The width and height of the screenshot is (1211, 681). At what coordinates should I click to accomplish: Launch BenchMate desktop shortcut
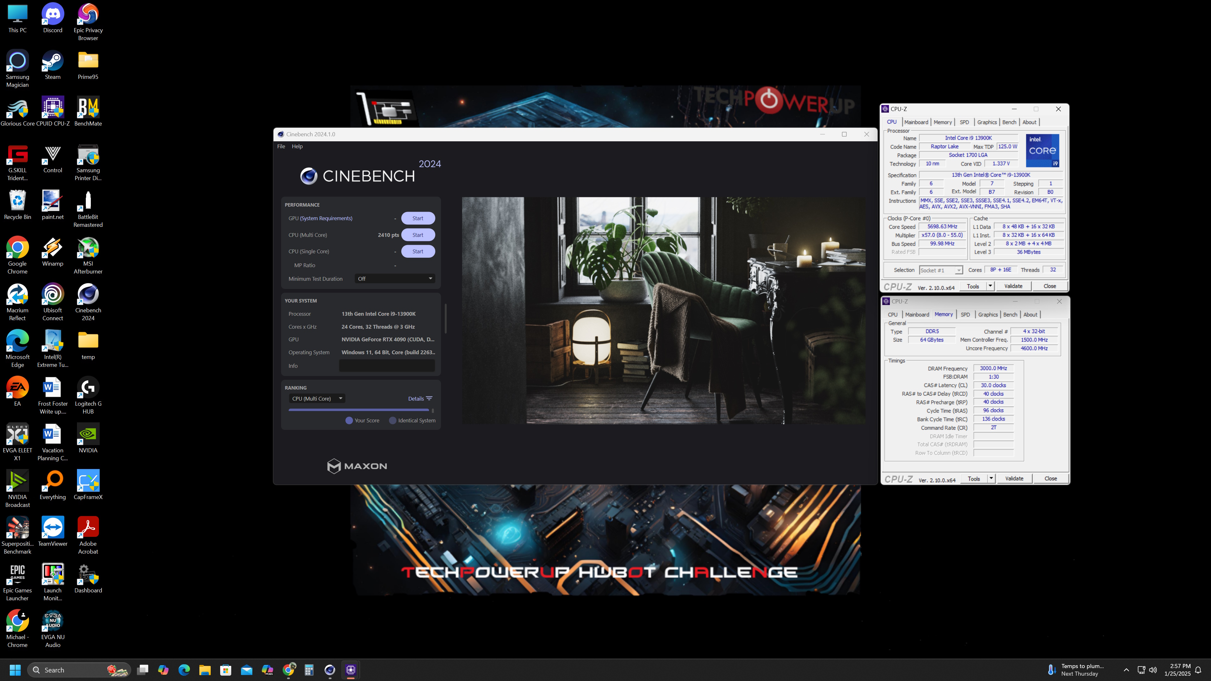pyautogui.click(x=88, y=111)
